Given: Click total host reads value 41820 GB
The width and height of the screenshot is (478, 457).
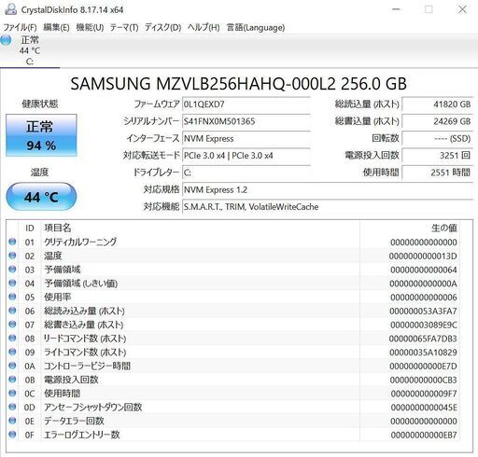Looking at the screenshot, I should click(438, 104).
